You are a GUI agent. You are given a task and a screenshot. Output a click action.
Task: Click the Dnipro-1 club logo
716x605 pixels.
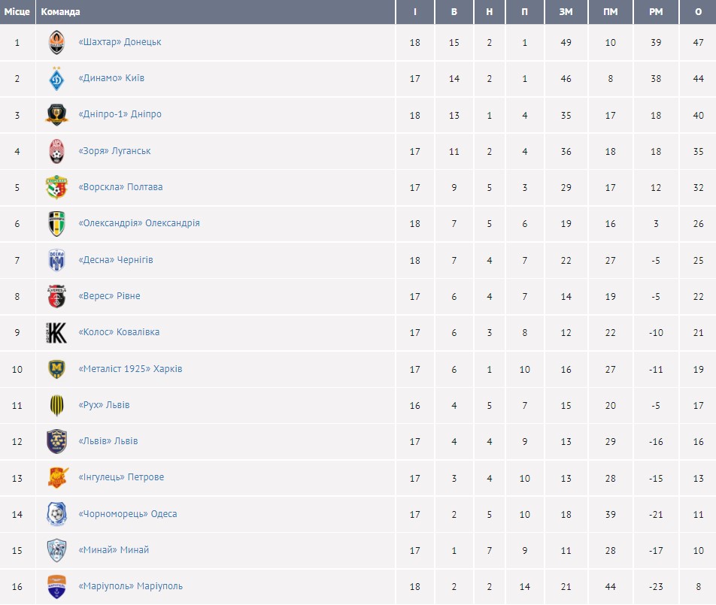tap(56, 115)
